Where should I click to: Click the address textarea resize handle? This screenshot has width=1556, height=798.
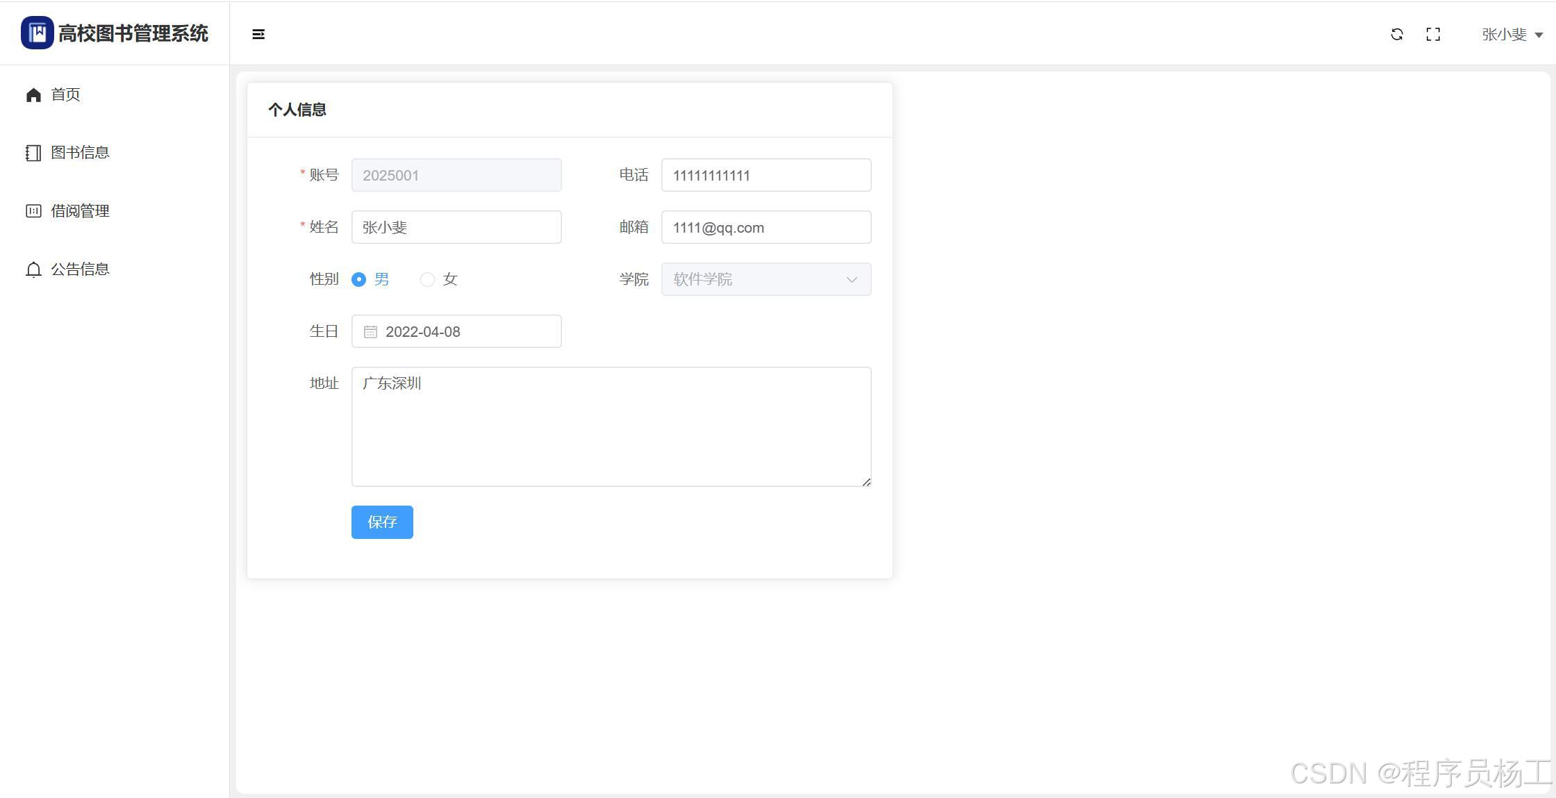(x=866, y=481)
